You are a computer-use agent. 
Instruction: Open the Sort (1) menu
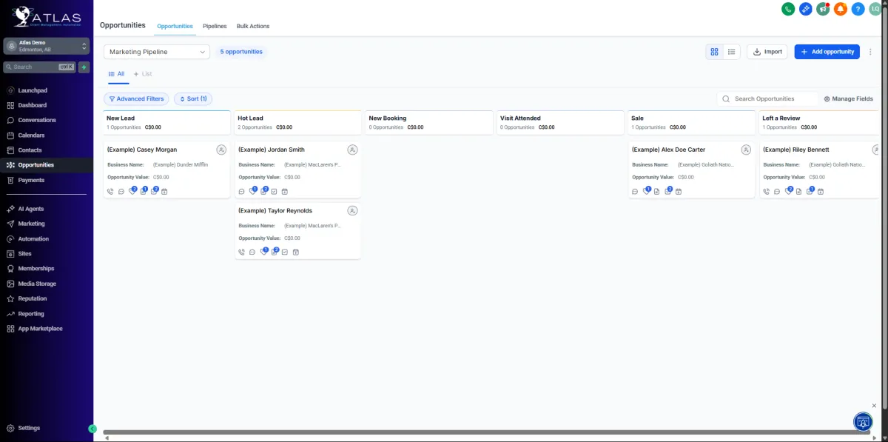click(193, 98)
